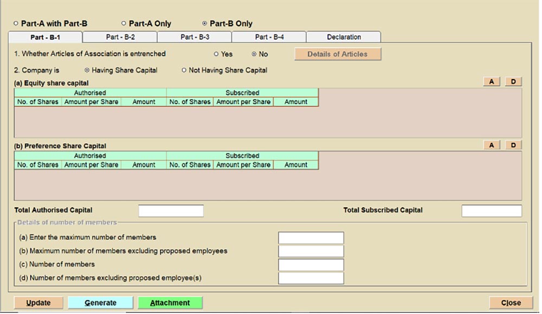Image resolution: width=542 pixels, height=314 pixels.
Task: Click the Generate button
Action: 100,303
